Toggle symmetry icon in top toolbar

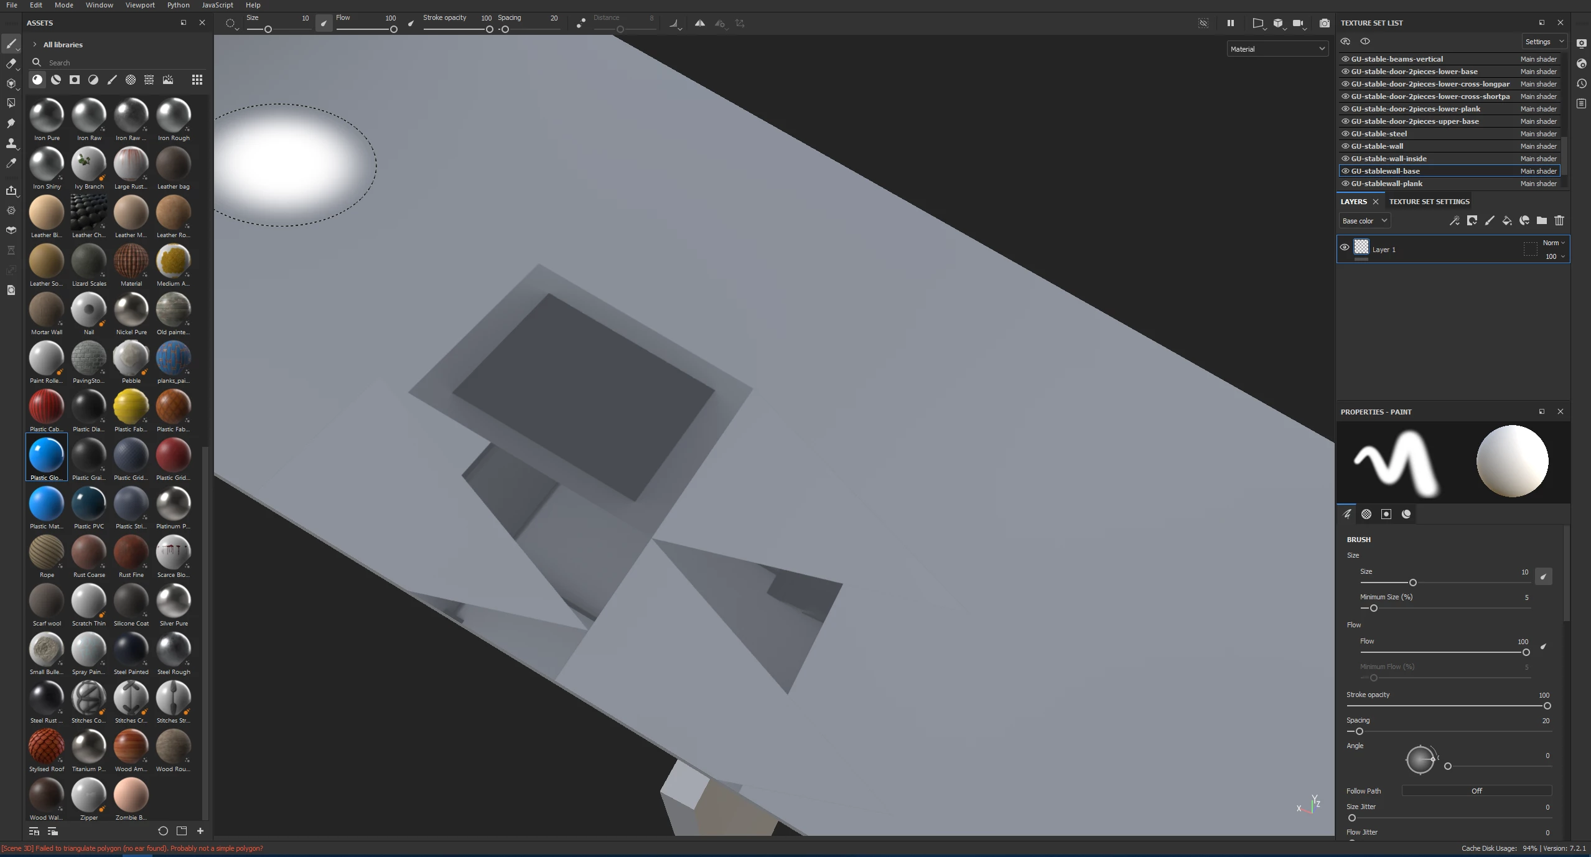(x=700, y=23)
